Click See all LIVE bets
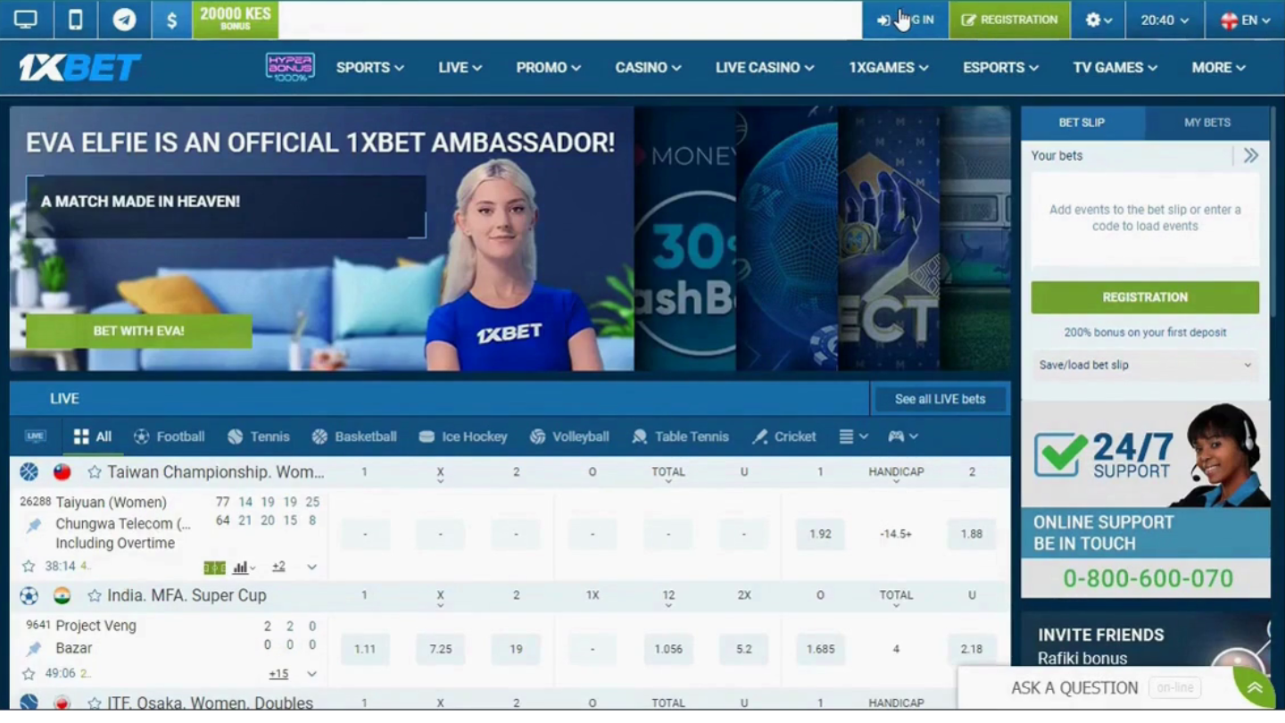 pos(940,399)
